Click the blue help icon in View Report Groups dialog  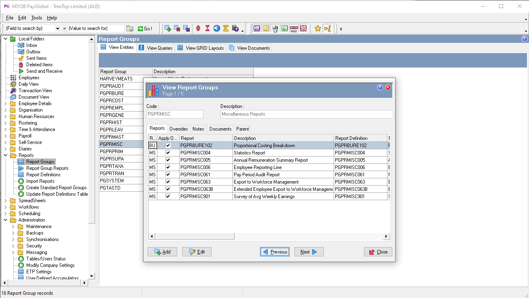(x=380, y=87)
